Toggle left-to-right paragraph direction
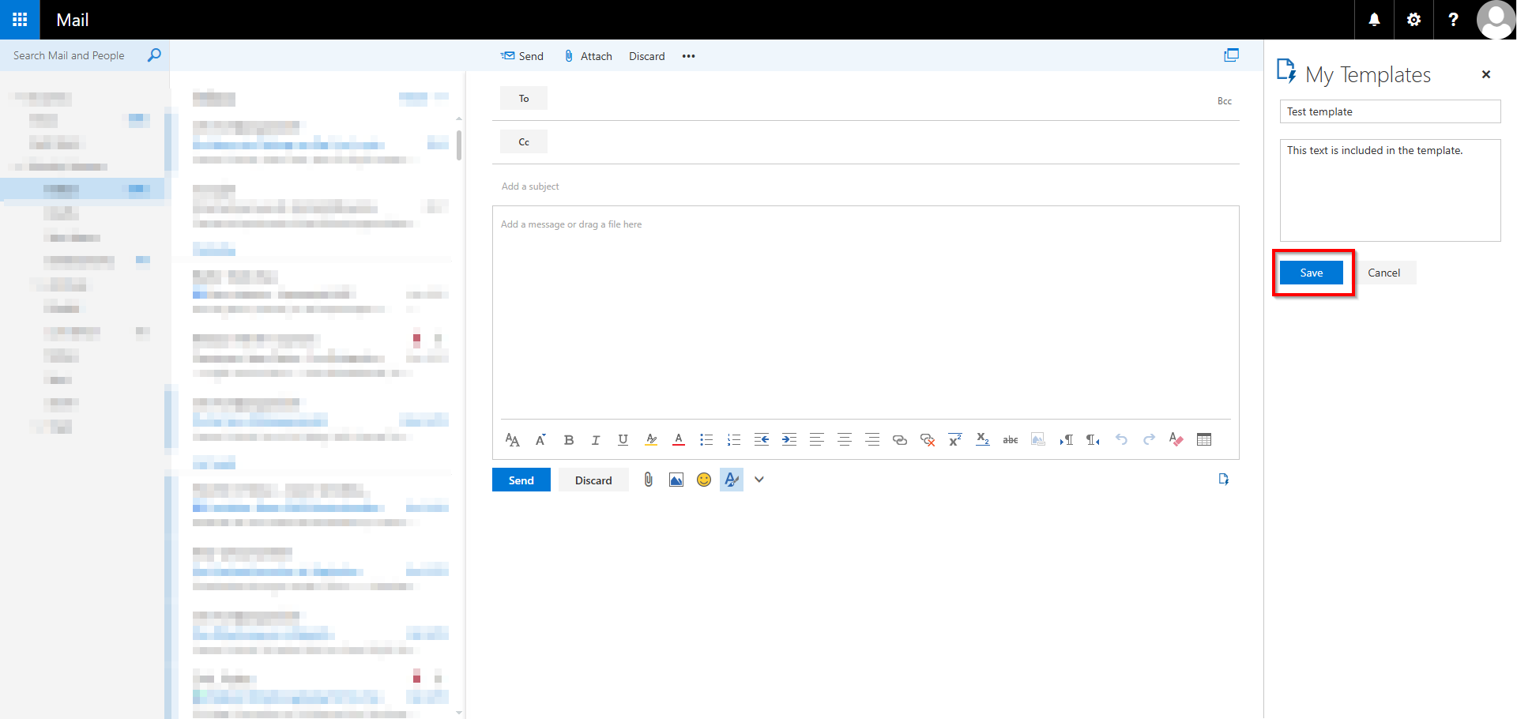The width and height of the screenshot is (1517, 719). pyautogui.click(x=1066, y=439)
